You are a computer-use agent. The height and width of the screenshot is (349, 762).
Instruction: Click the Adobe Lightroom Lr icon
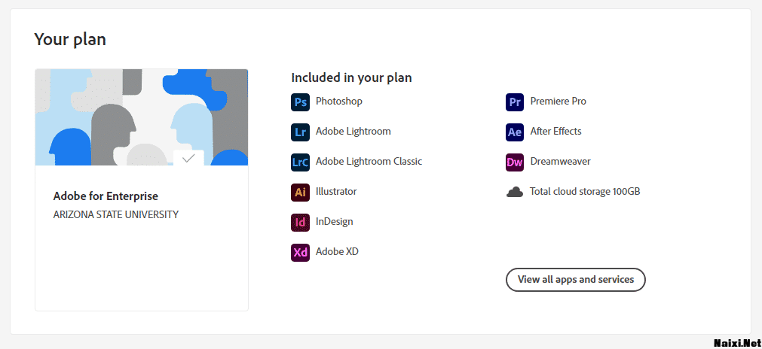[300, 132]
